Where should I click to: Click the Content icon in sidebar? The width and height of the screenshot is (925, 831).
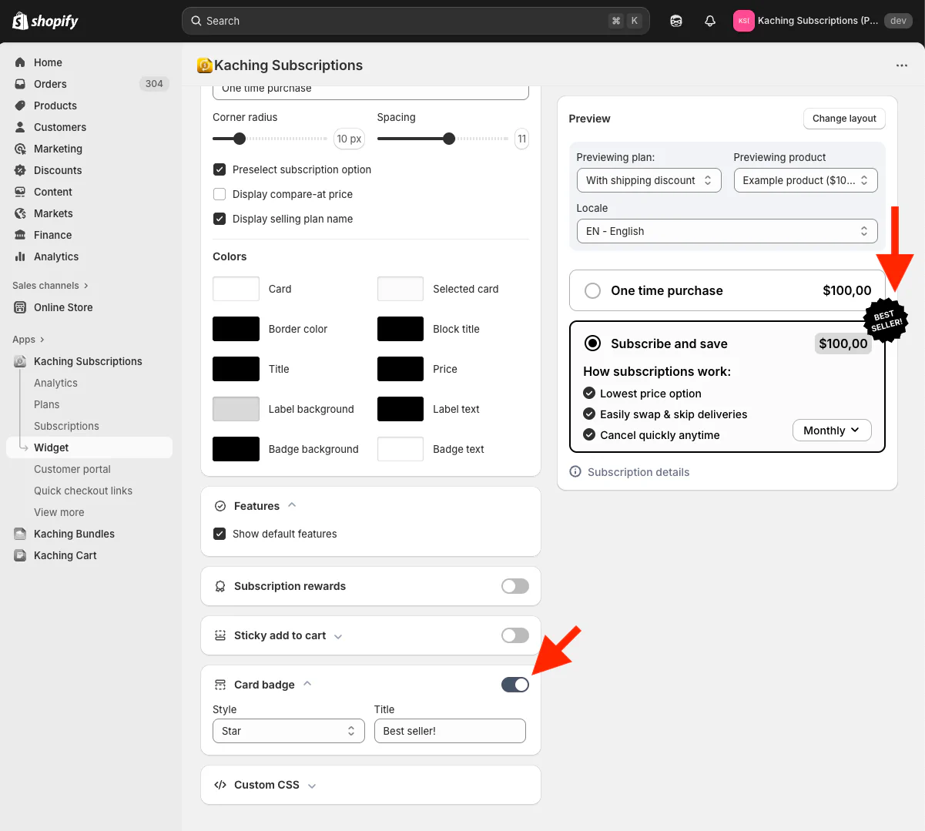click(x=20, y=192)
